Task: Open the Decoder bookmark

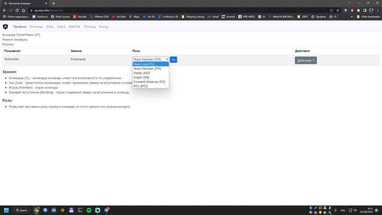Action: tap(80, 17)
